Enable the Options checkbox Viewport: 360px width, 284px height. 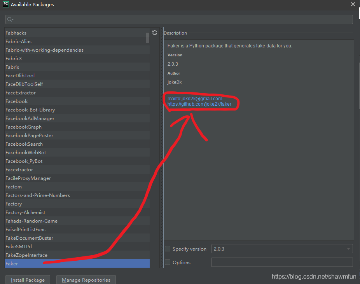pos(168,262)
